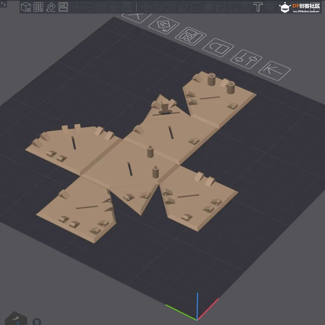Click the plate's auto-orient icon on the bed edge

point(164,25)
